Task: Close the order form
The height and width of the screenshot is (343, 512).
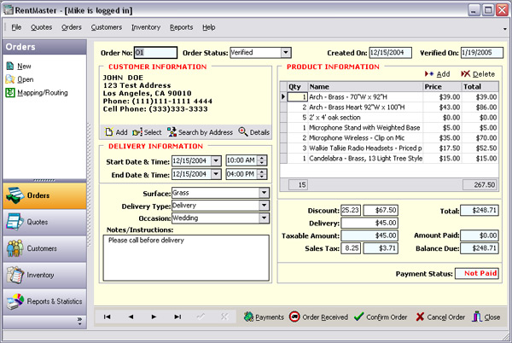Action: (486, 317)
